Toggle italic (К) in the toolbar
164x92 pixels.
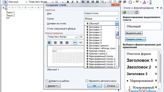[73, 2]
